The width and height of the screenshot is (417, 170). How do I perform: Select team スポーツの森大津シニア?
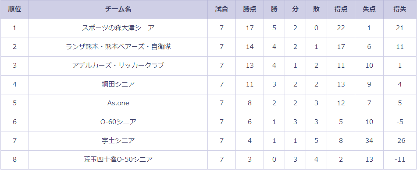click(118, 28)
